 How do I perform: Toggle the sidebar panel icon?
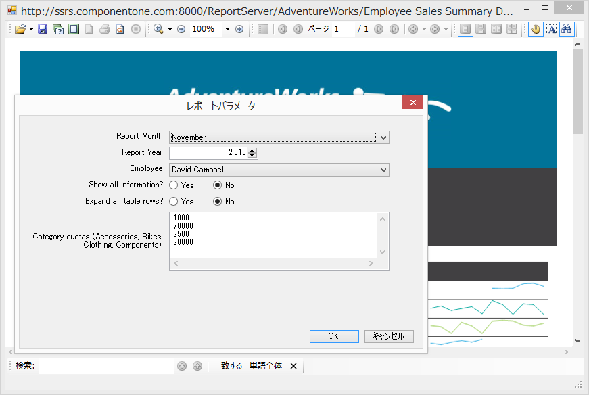(x=263, y=29)
